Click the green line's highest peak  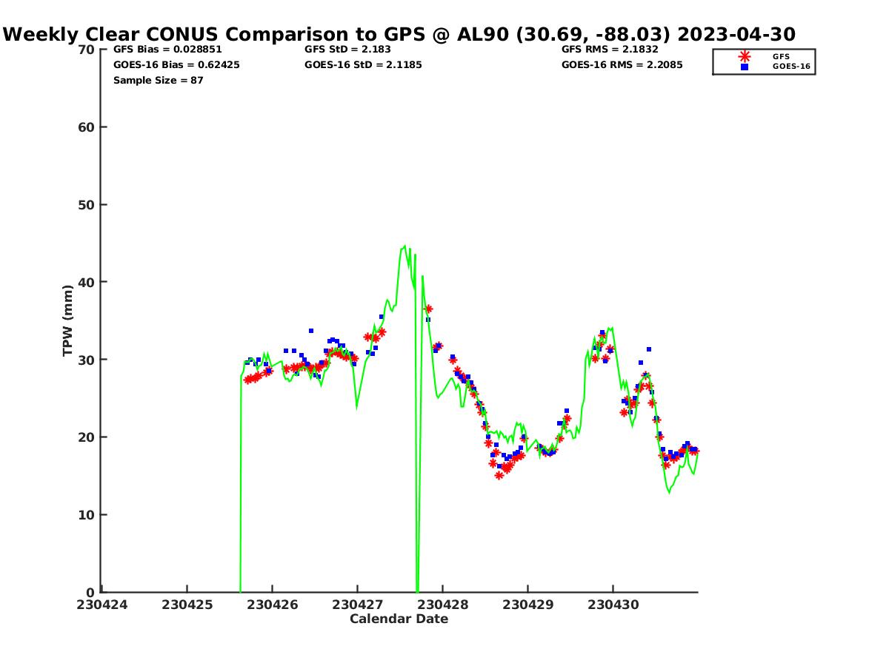coord(404,246)
